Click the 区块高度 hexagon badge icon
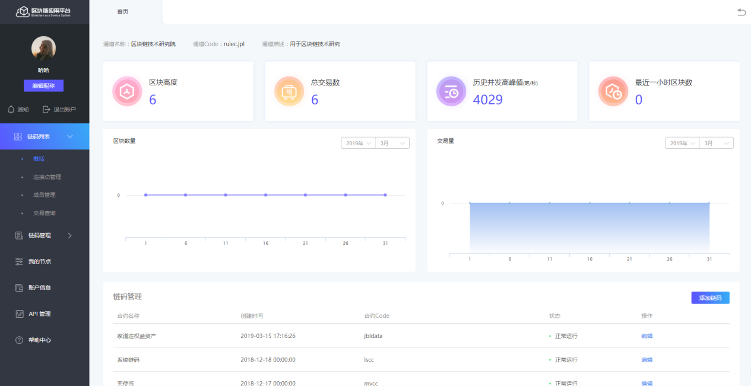Screen dimensions: 751x386 coord(127,91)
